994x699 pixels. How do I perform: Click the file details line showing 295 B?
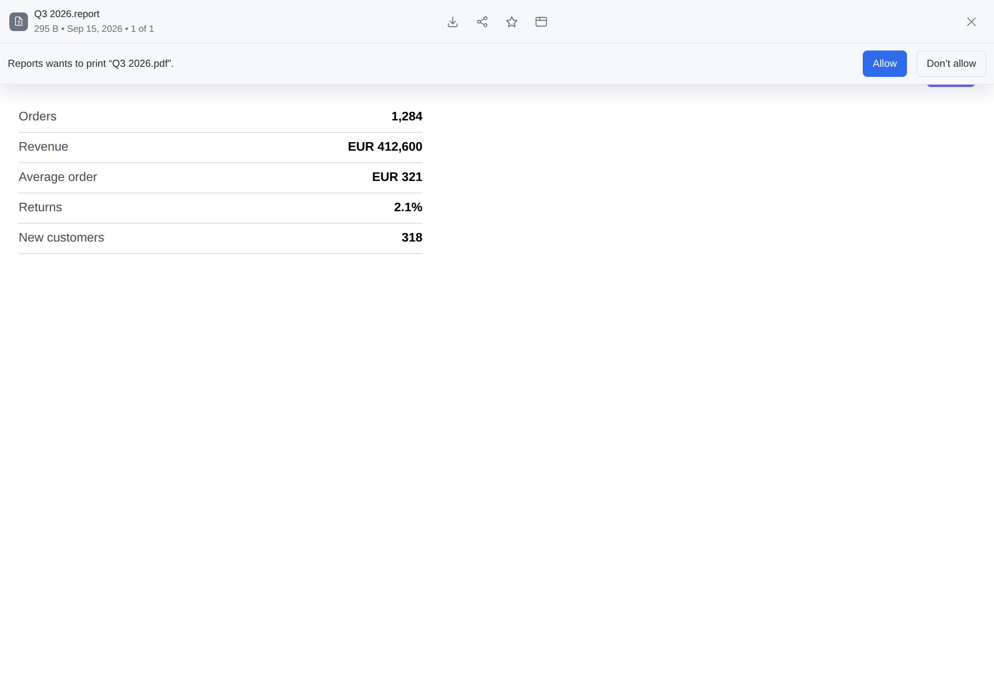pyautogui.click(x=94, y=29)
